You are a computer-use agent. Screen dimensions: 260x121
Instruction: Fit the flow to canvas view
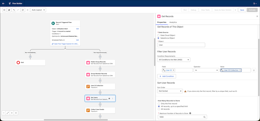pyautogui.click(x=8, y=113)
